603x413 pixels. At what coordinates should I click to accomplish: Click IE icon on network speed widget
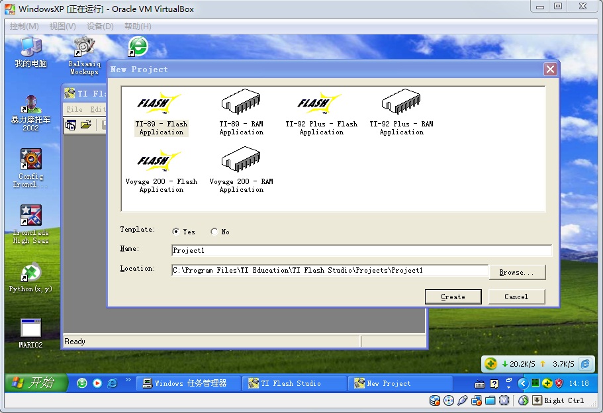point(585,364)
